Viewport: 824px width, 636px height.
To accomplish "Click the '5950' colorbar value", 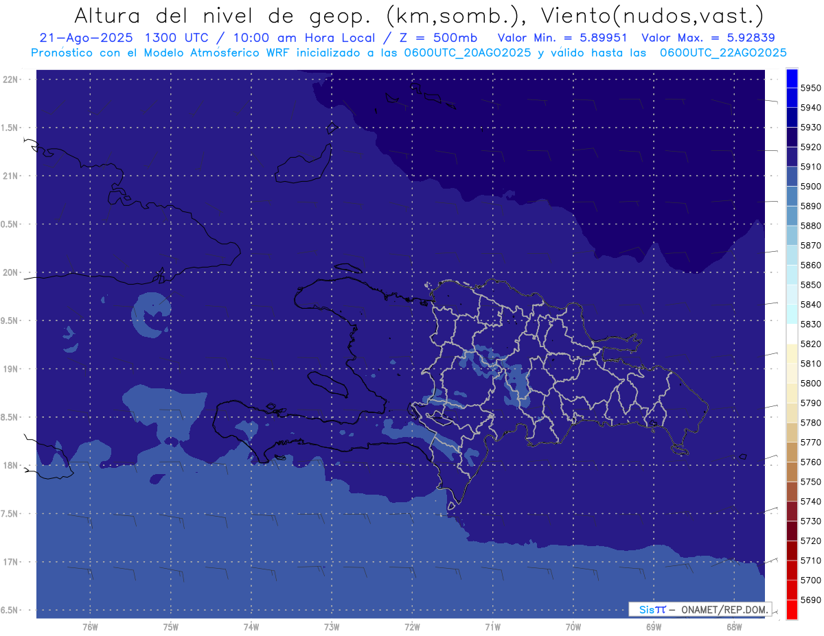I will coord(811,88).
